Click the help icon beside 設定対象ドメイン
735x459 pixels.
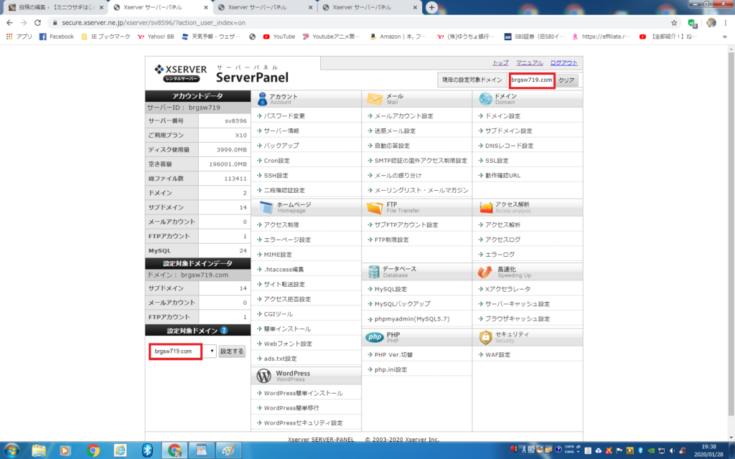coord(225,331)
